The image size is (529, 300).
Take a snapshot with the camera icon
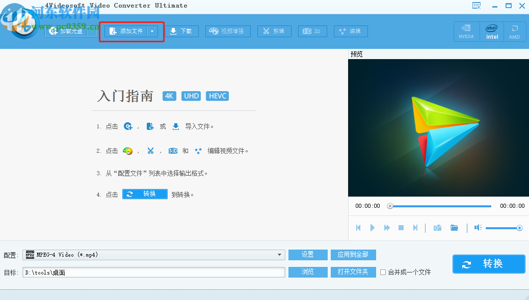tap(437, 228)
